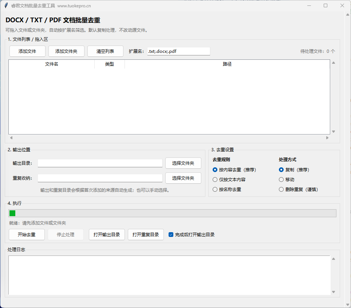Click the 添加文件夹 button

click(x=66, y=51)
